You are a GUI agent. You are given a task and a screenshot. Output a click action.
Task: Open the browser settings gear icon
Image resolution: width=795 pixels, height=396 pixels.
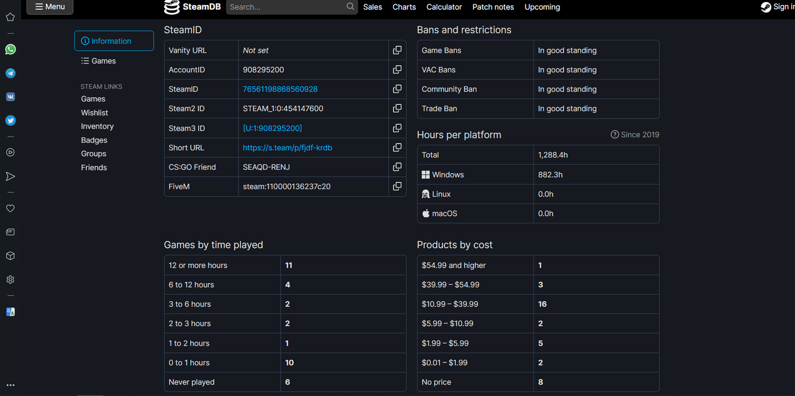[x=11, y=280]
